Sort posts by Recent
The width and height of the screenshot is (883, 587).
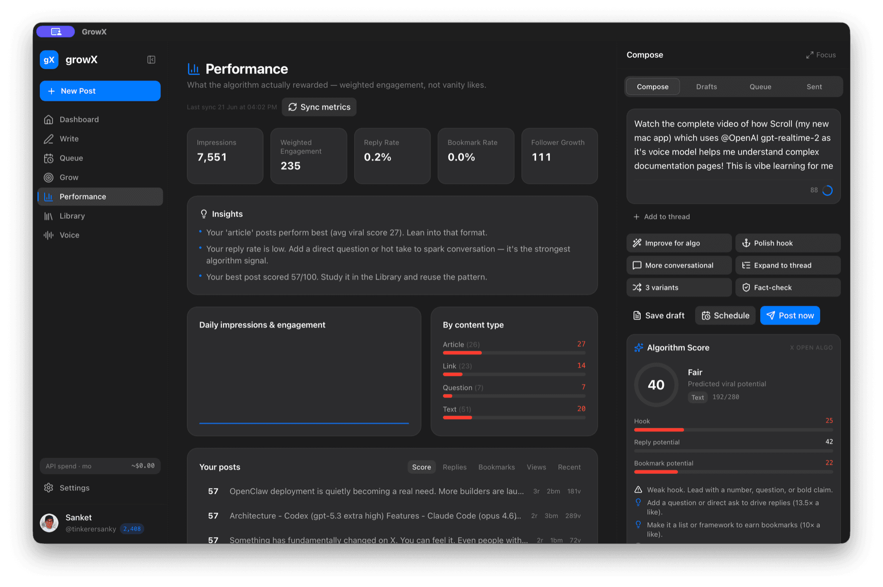569,467
